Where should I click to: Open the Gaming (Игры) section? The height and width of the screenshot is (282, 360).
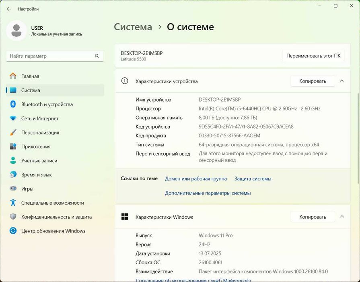pyautogui.click(x=27, y=189)
